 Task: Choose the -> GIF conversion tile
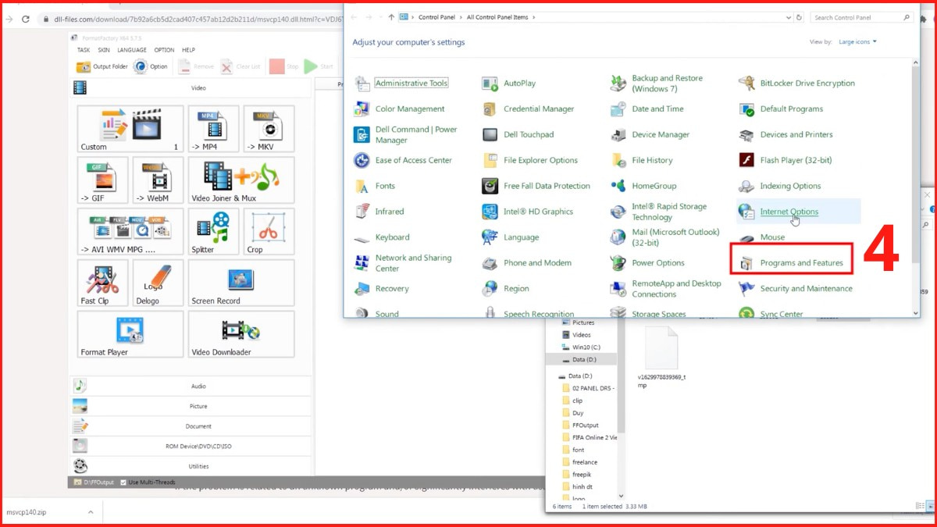(x=102, y=180)
